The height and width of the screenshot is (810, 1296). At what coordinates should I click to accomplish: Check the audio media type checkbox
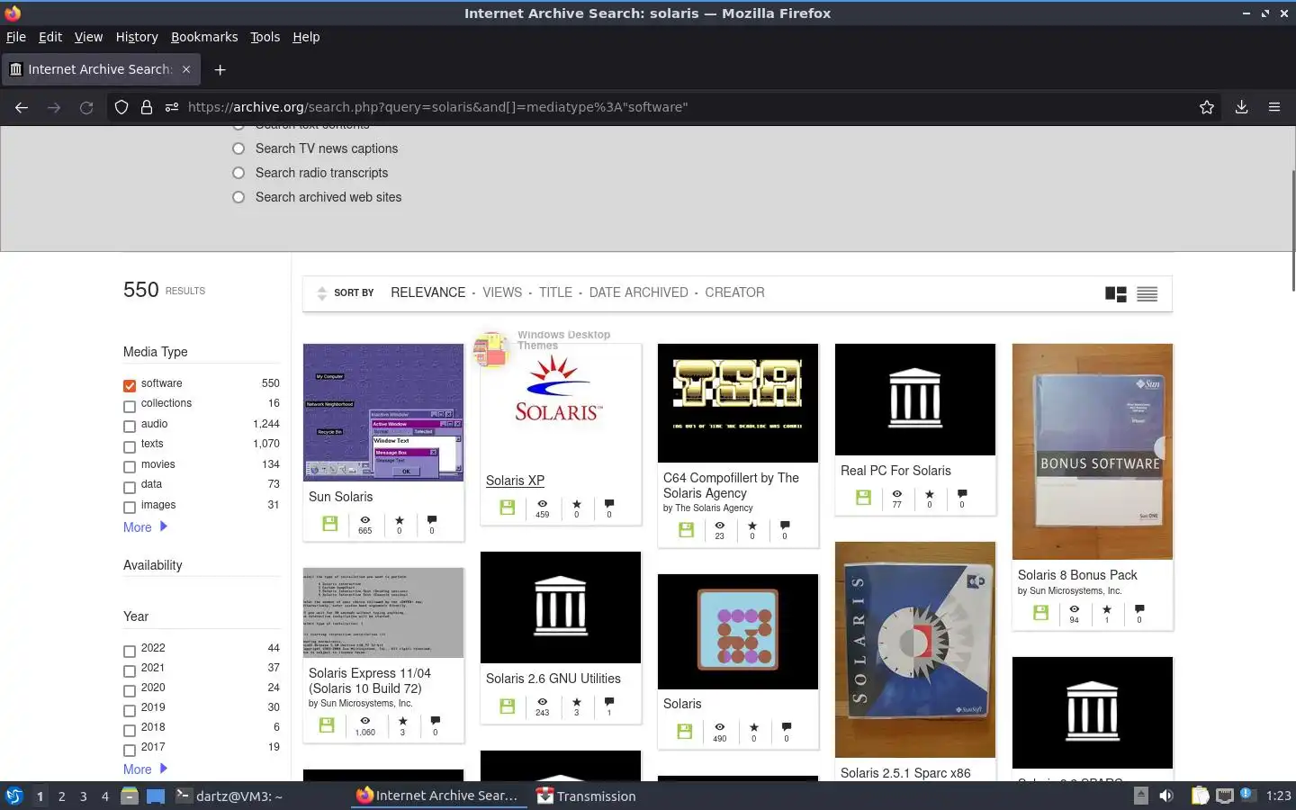coord(130,427)
